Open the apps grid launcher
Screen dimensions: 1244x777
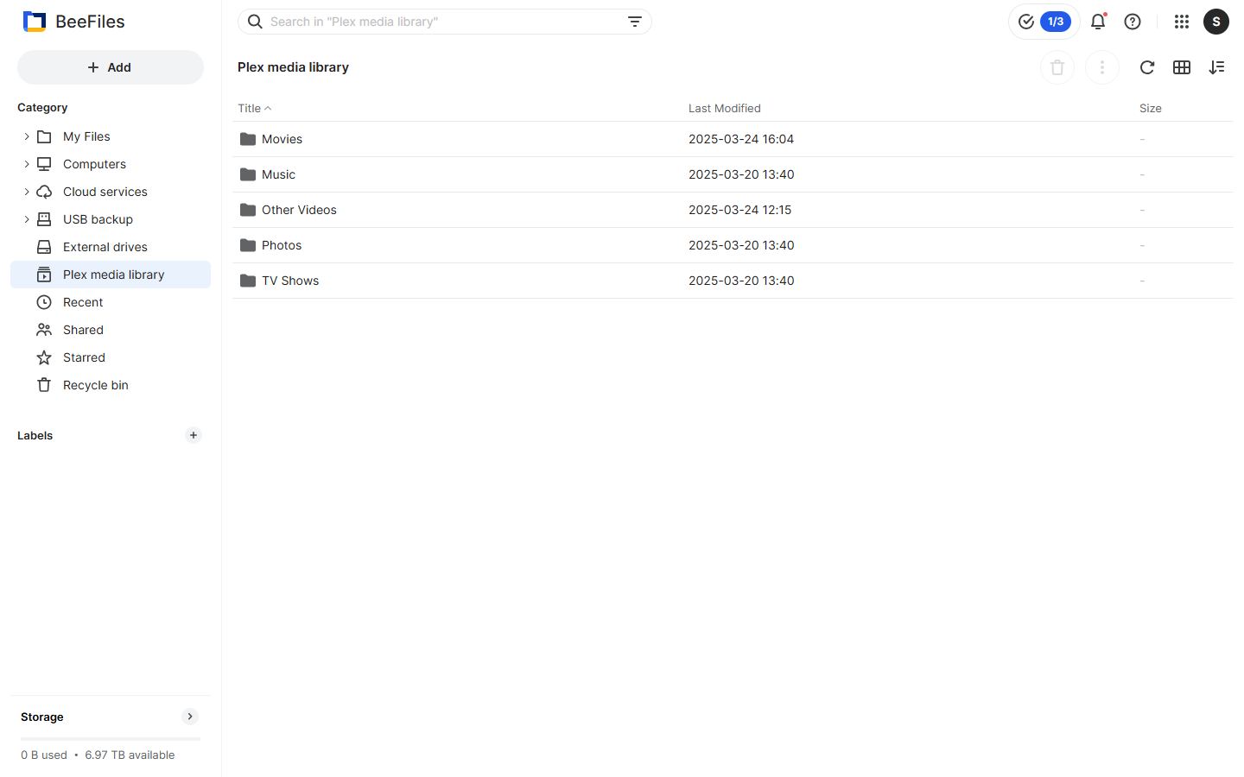pos(1182,22)
